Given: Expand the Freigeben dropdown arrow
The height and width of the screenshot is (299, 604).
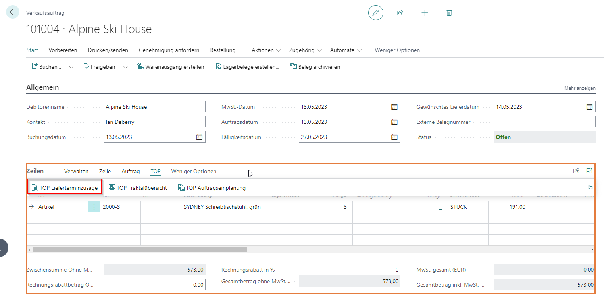Looking at the screenshot, I should click(x=125, y=67).
